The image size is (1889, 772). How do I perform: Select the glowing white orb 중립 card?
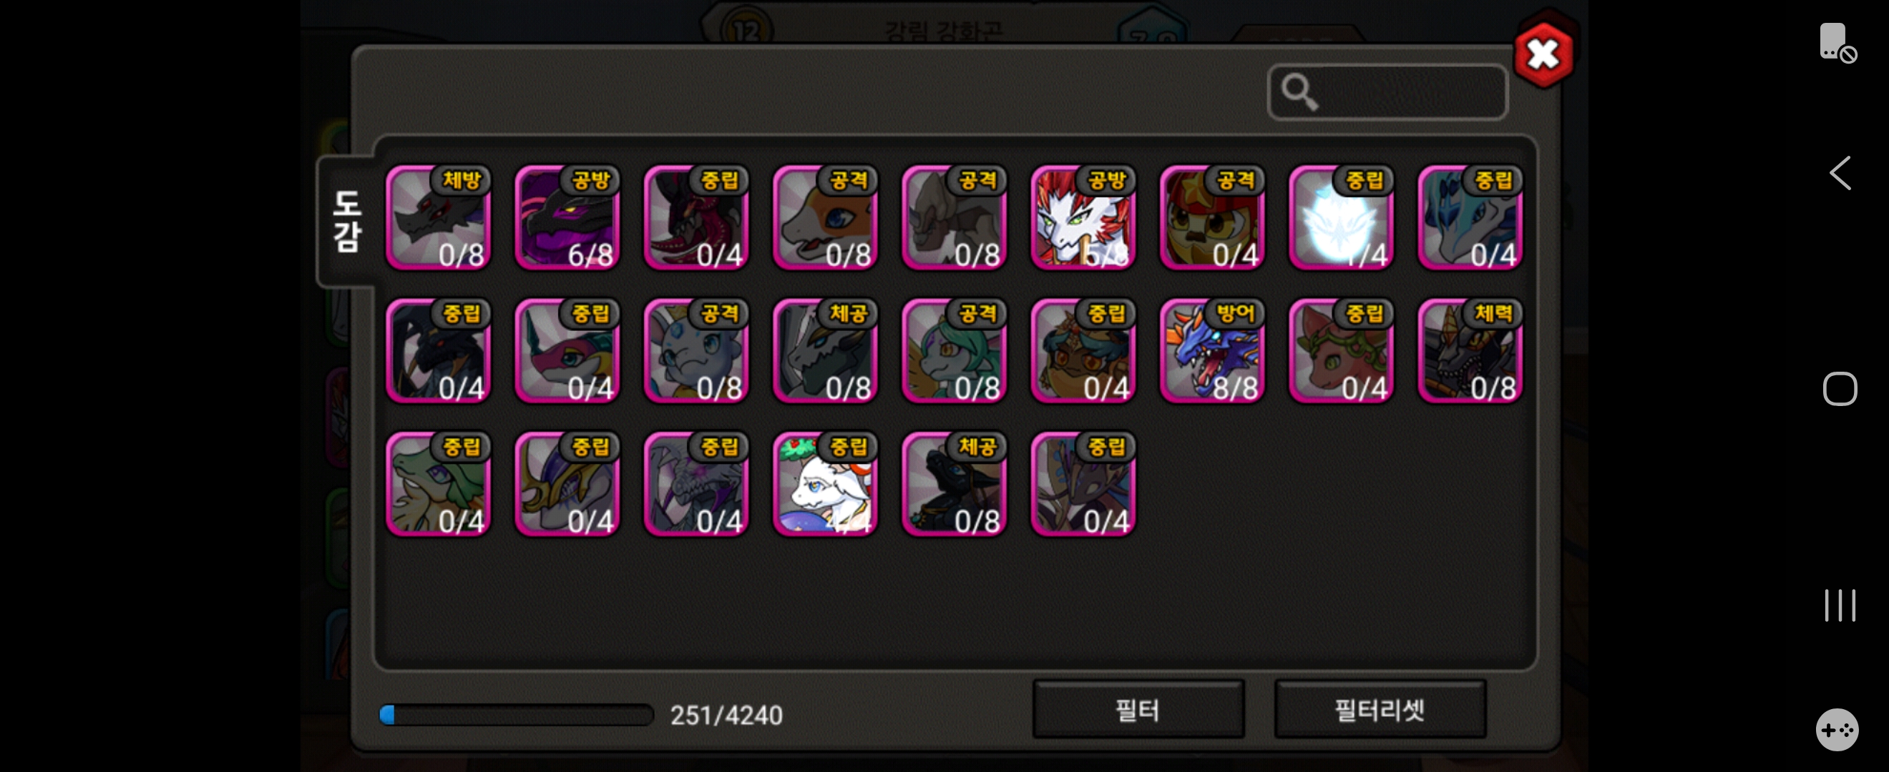click(x=1342, y=217)
